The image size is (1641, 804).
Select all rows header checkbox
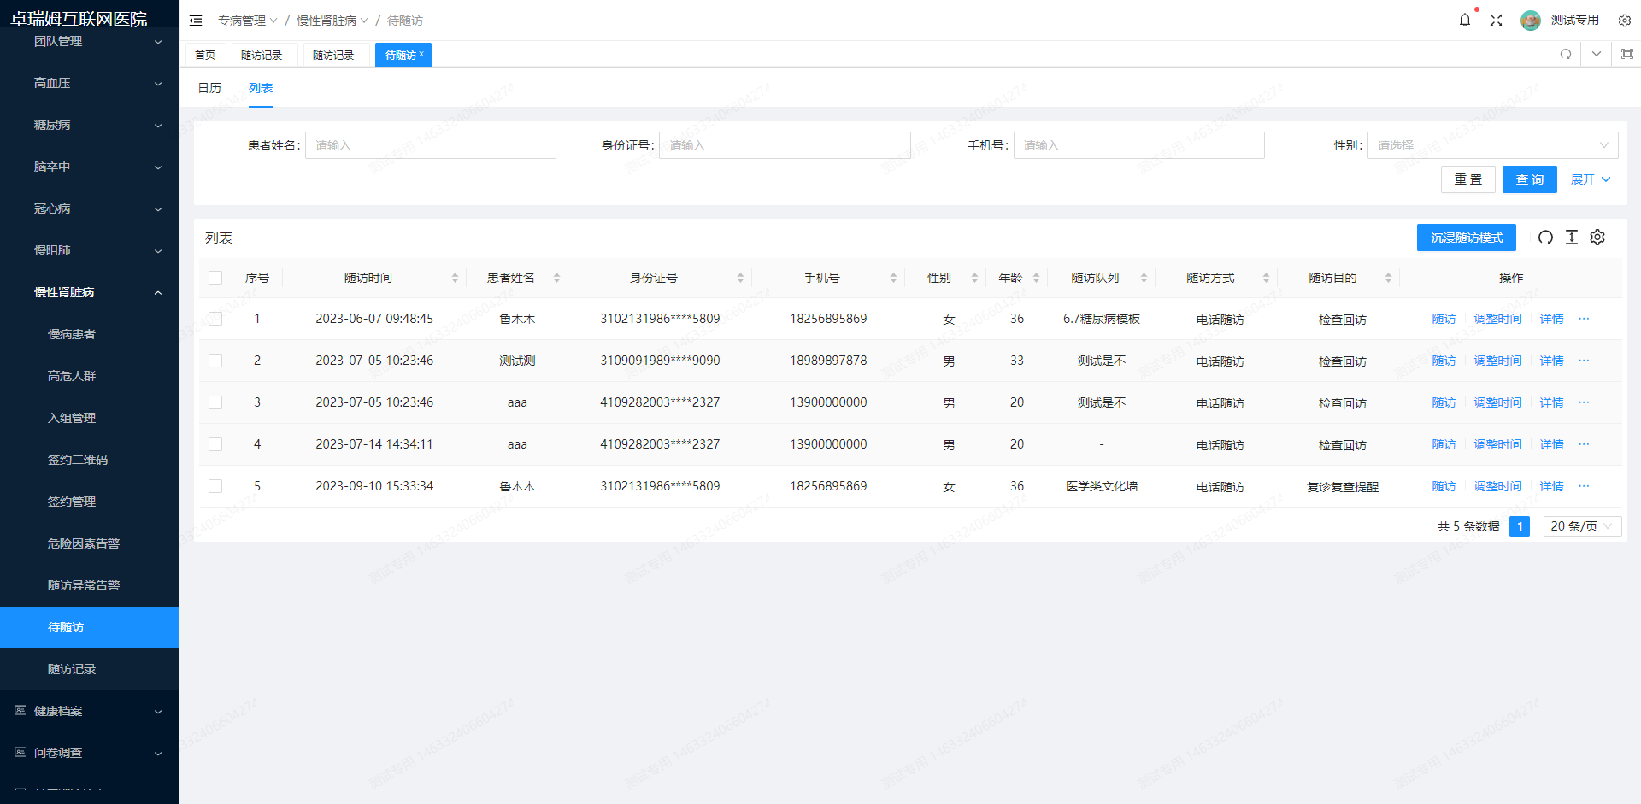click(215, 278)
